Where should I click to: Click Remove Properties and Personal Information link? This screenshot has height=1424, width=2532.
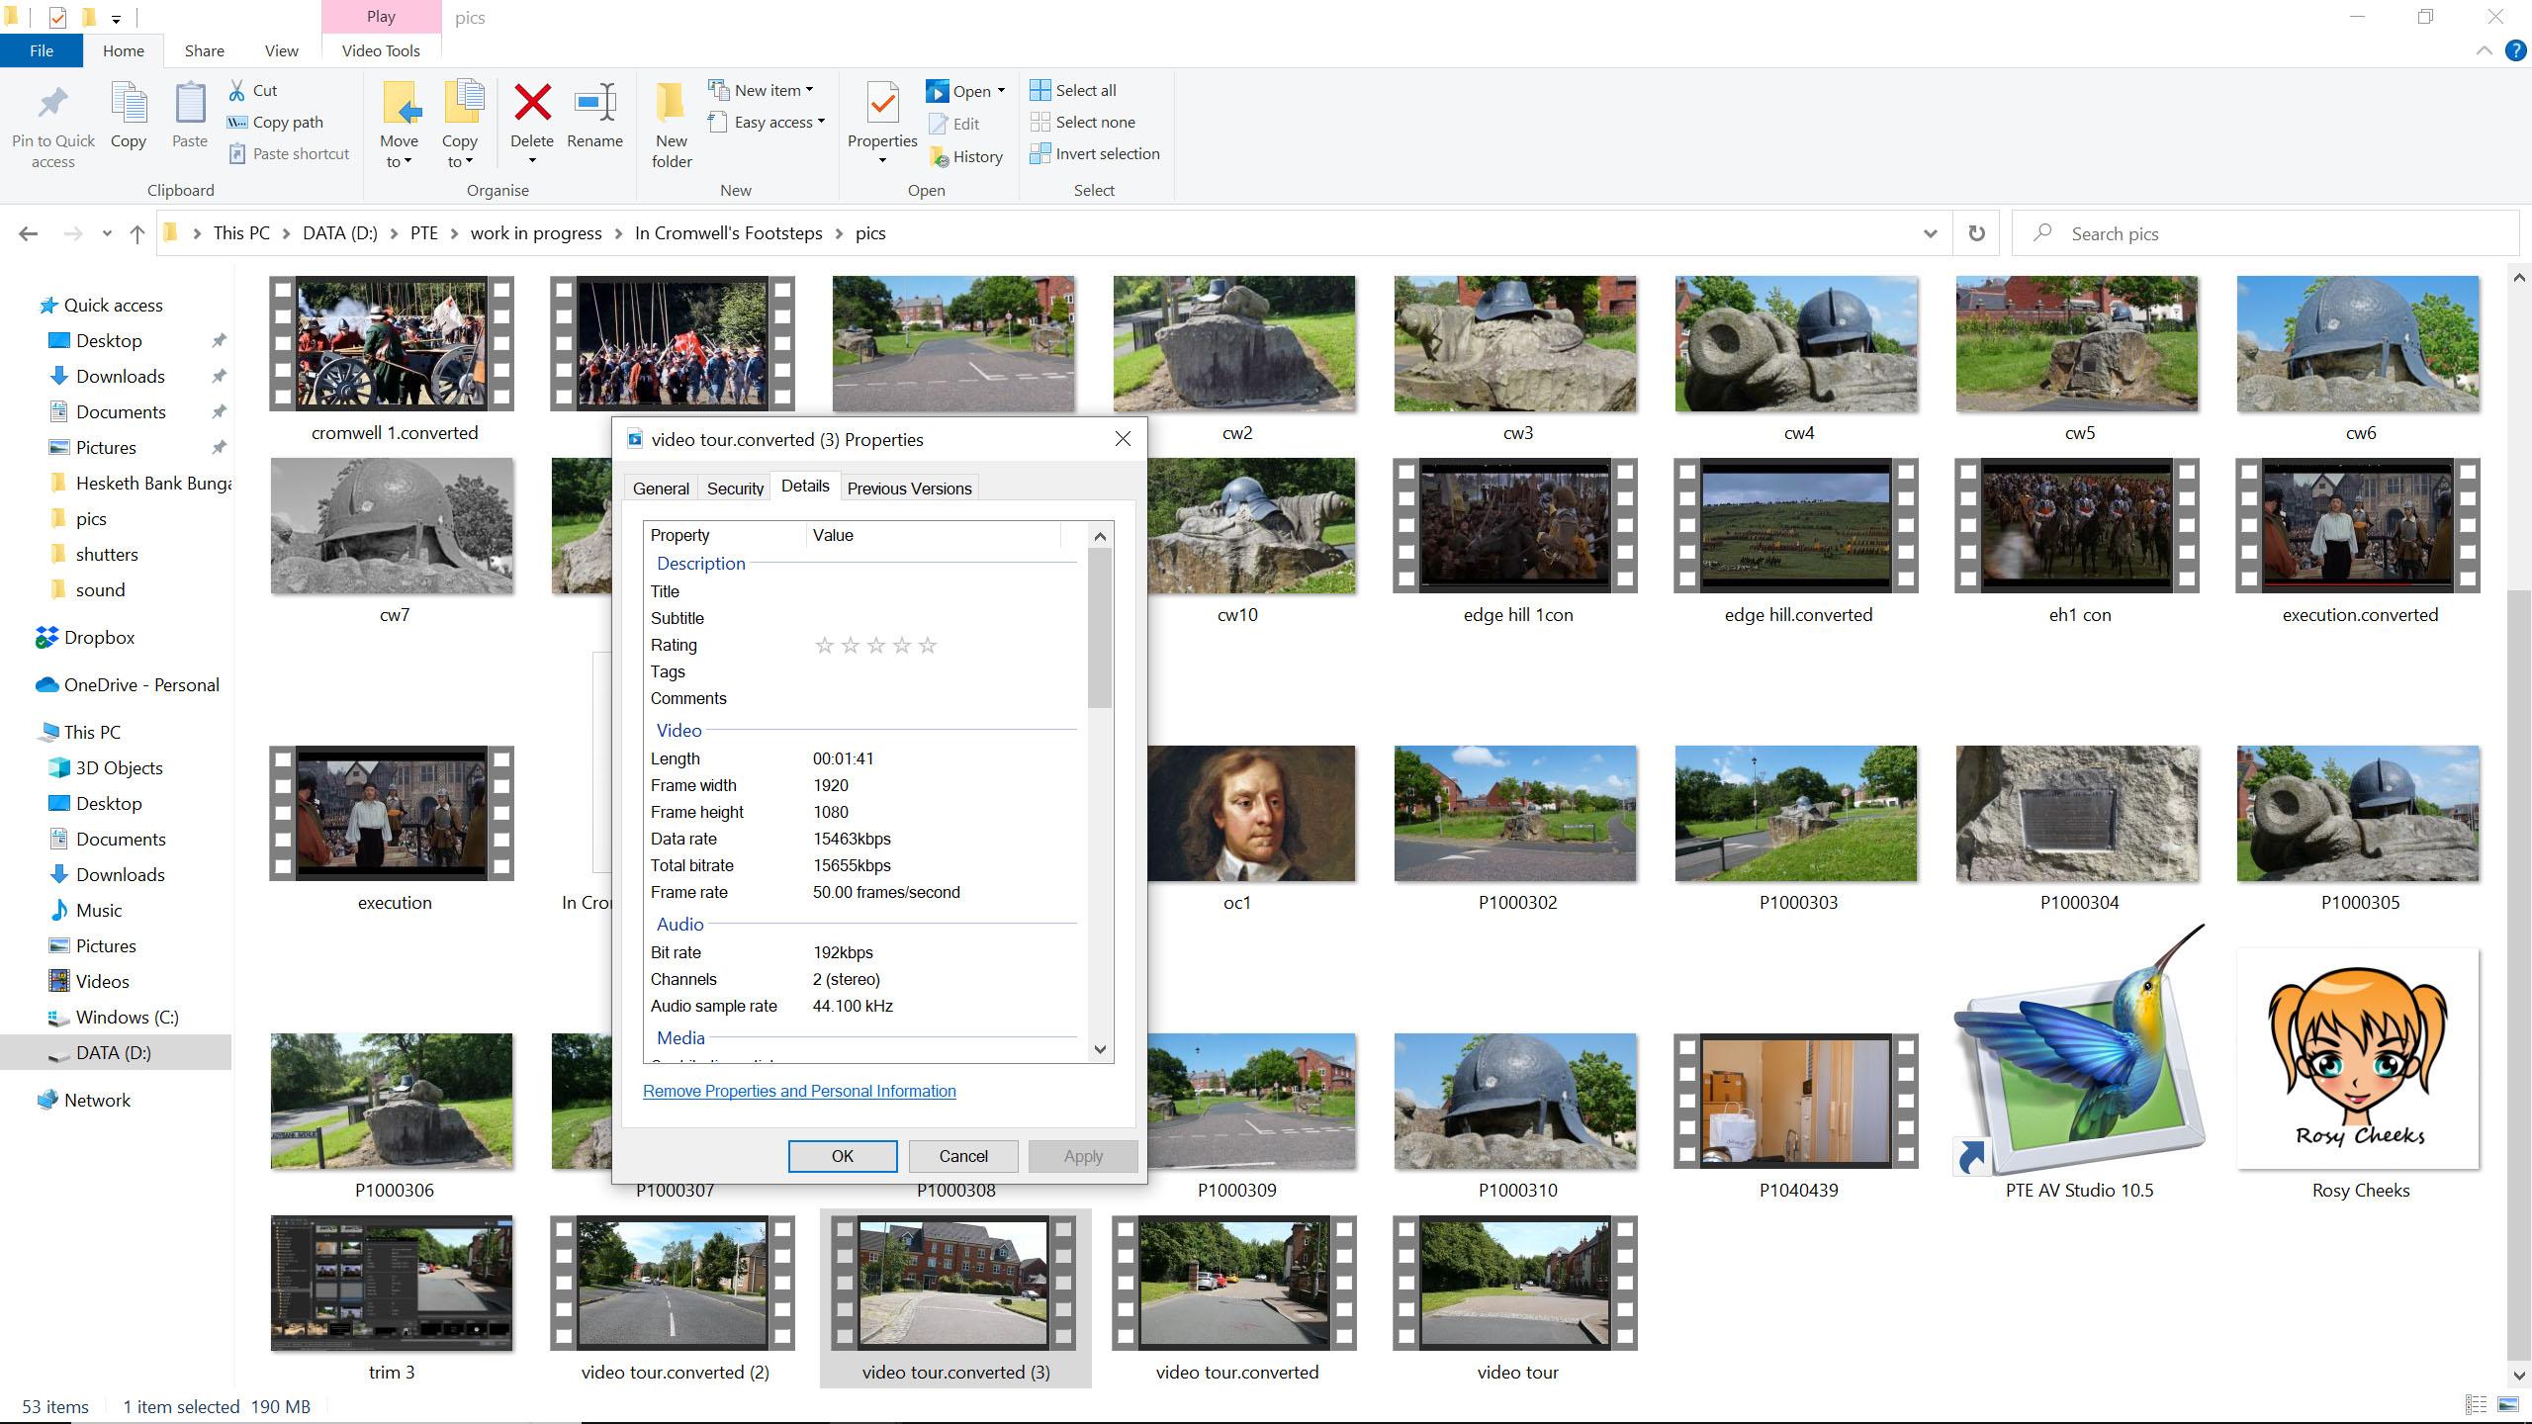(798, 1091)
